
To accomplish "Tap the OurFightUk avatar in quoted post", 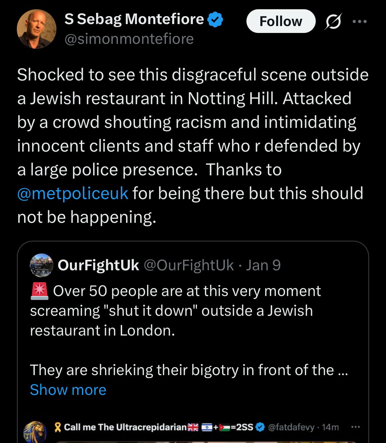I will tap(41, 265).
